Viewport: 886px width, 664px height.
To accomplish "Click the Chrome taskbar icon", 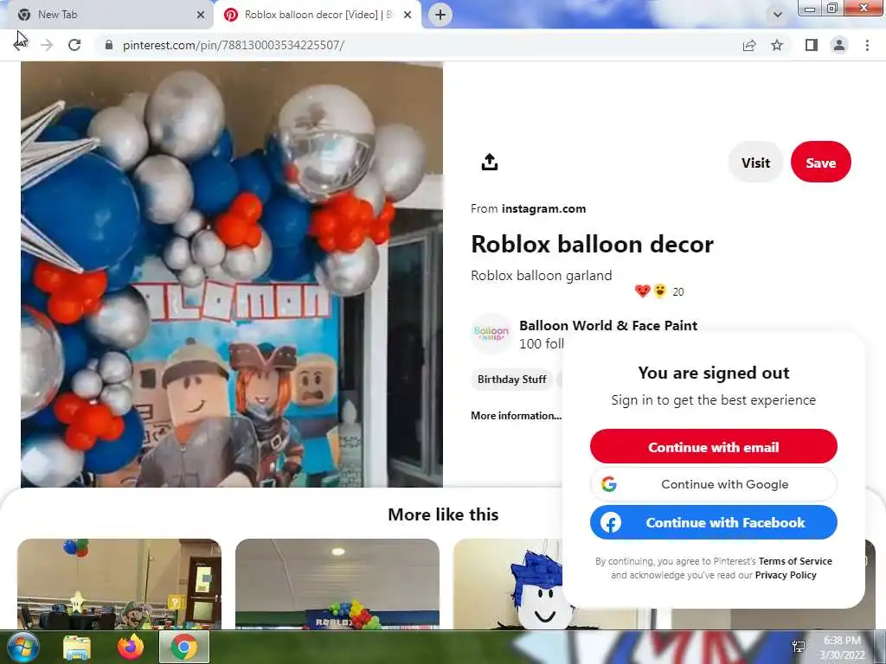I will tap(184, 647).
